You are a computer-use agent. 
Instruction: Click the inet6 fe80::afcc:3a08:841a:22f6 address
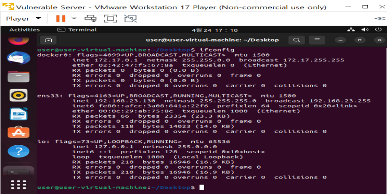pyautogui.click(x=153, y=106)
